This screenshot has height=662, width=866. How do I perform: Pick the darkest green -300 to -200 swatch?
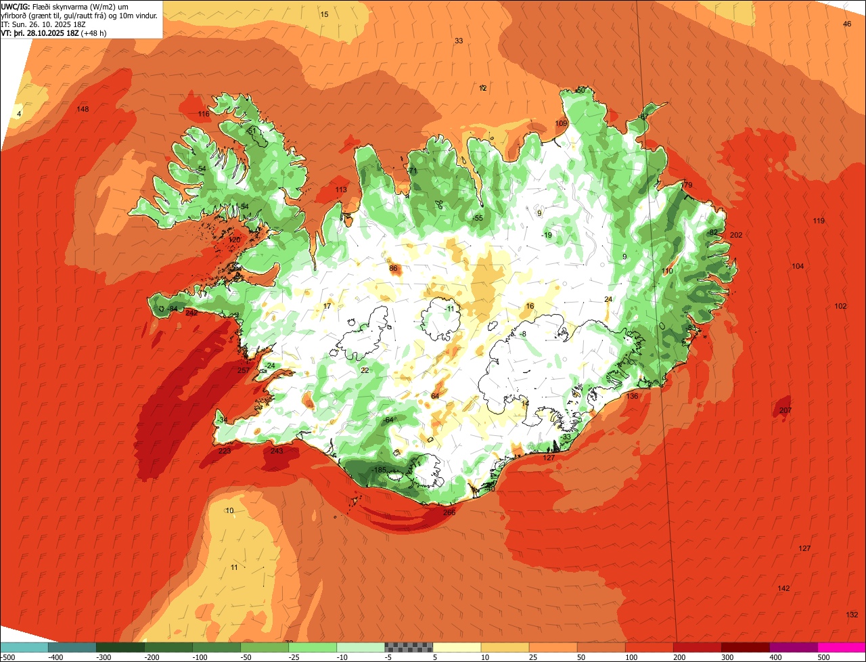pos(120,647)
